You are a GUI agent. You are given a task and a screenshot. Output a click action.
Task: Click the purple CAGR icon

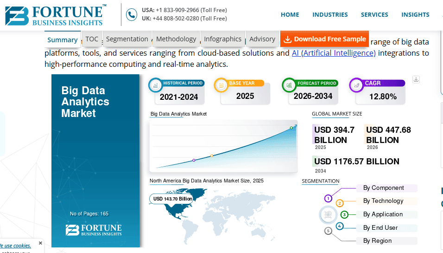point(356,85)
